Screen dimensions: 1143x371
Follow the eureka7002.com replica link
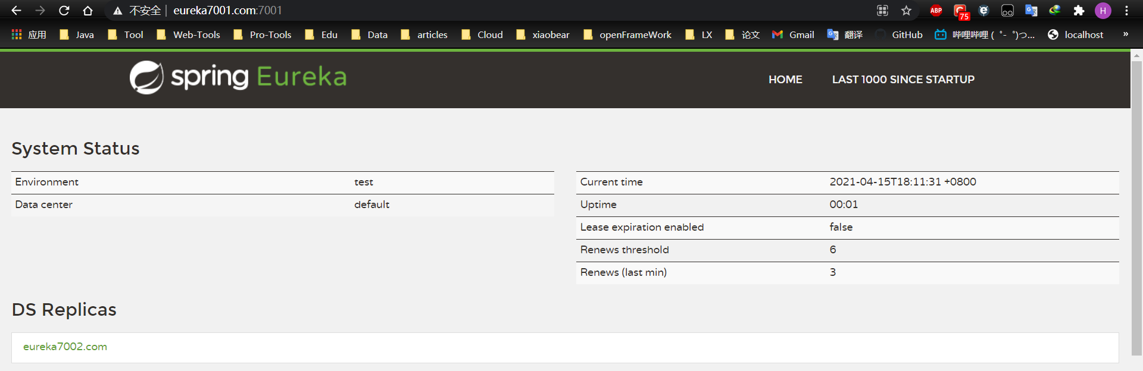[x=65, y=347]
